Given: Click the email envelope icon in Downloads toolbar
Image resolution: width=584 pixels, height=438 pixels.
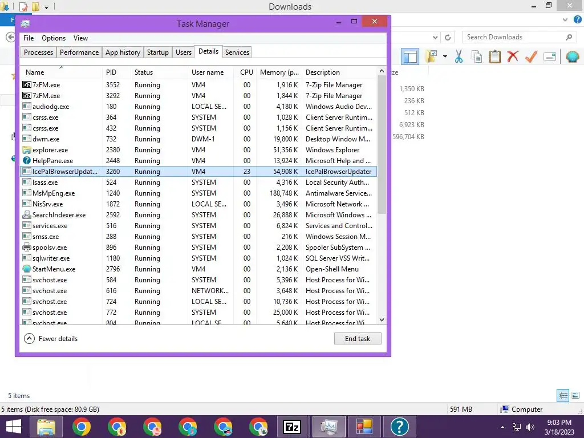Looking at the screenshot, I should pyautogui.click(x=550, y=56).
